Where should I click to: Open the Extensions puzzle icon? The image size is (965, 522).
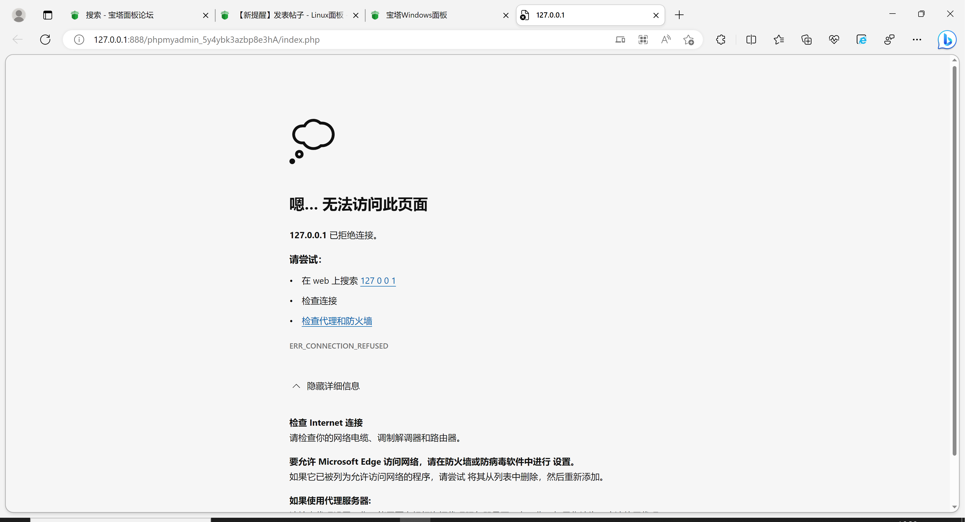tap(720, 39)
